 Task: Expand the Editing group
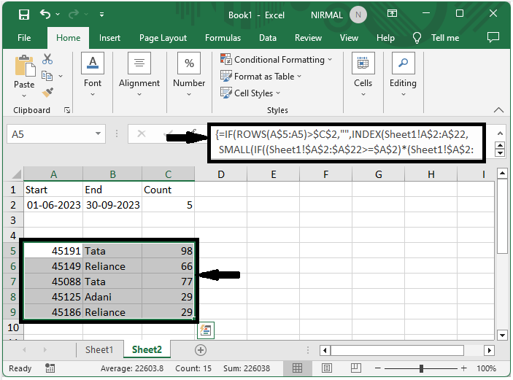coord(403,74)
